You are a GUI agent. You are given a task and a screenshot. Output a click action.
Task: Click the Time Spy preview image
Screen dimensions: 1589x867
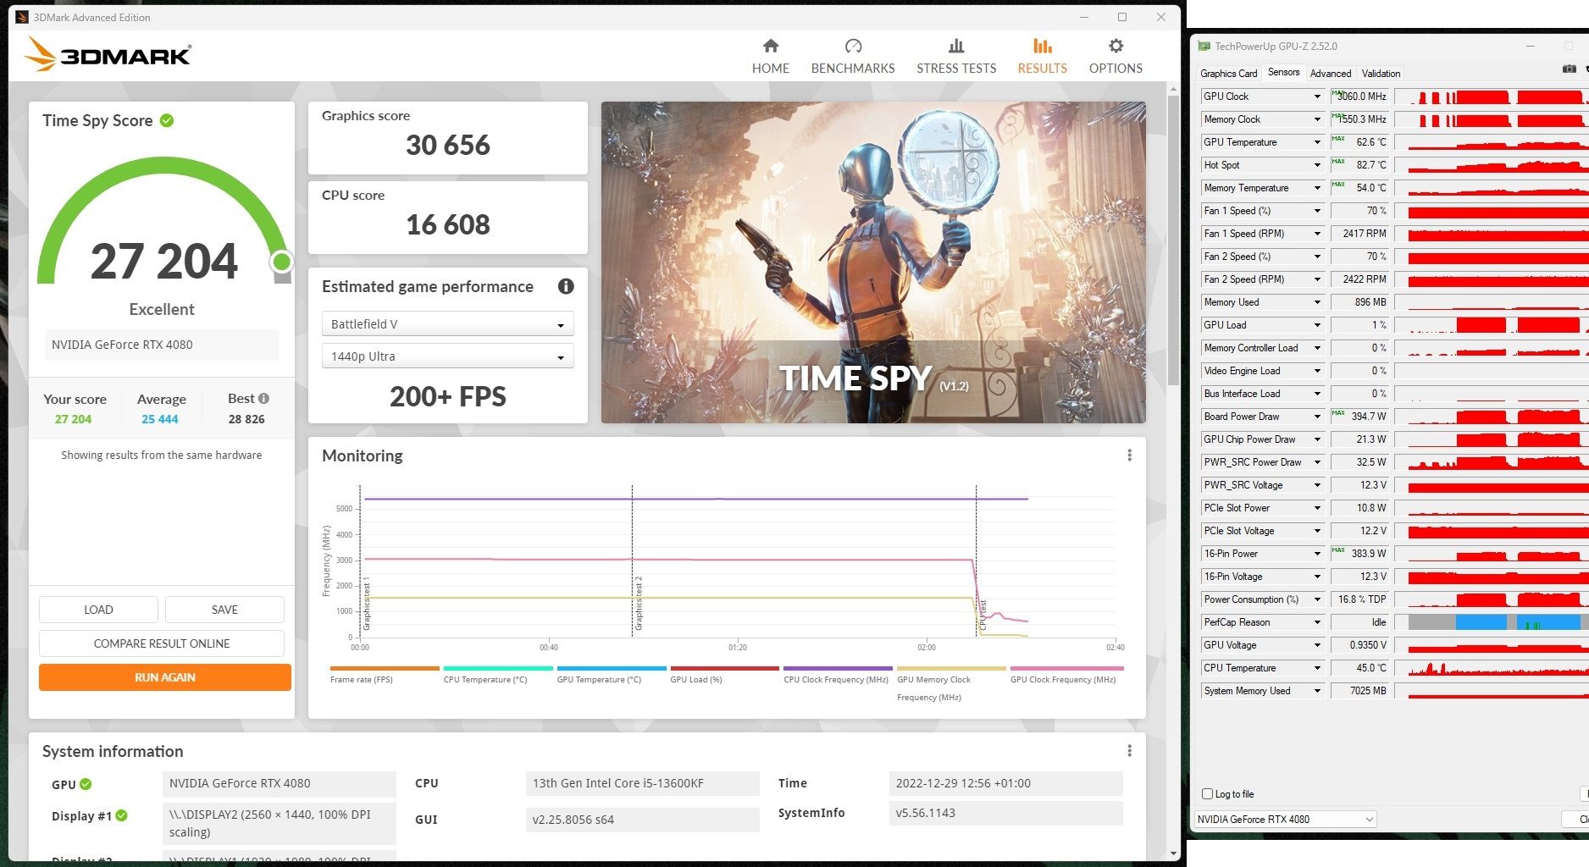[x=872, y=262]
